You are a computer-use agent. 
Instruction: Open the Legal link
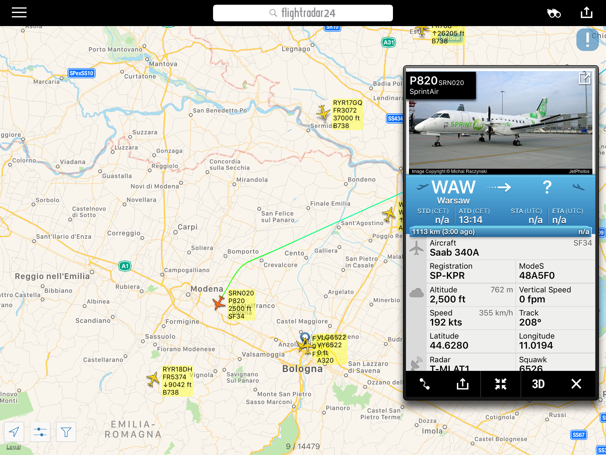click(14, 447)
